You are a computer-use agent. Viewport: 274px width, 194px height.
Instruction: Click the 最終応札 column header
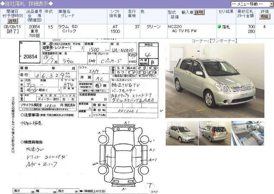(x=245, y=12)
